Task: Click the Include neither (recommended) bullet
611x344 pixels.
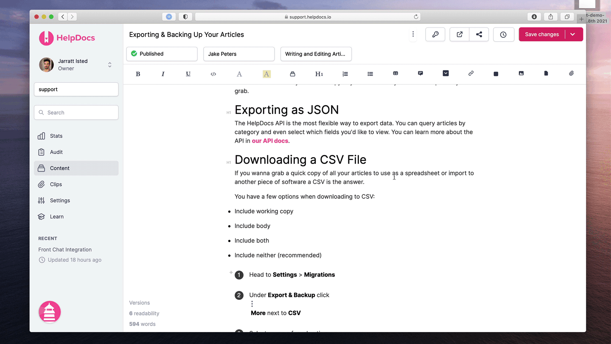Action: tap(278, 255)
